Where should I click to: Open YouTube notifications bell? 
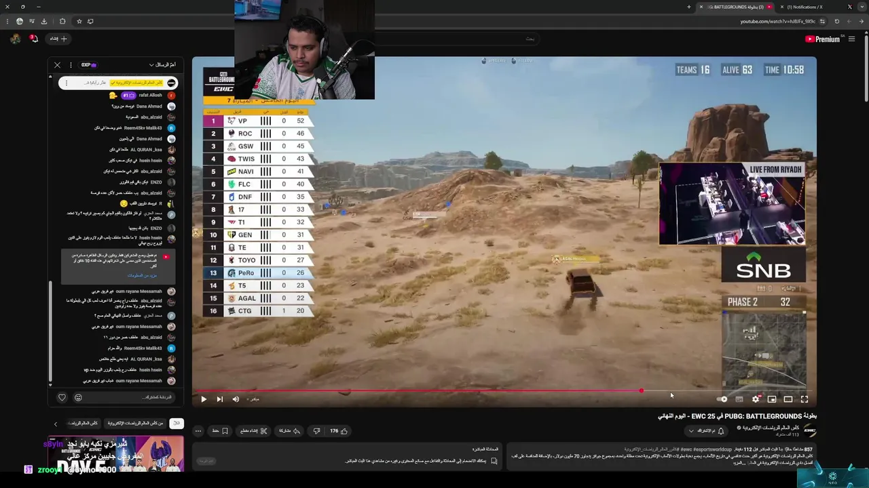pos(34,39)
